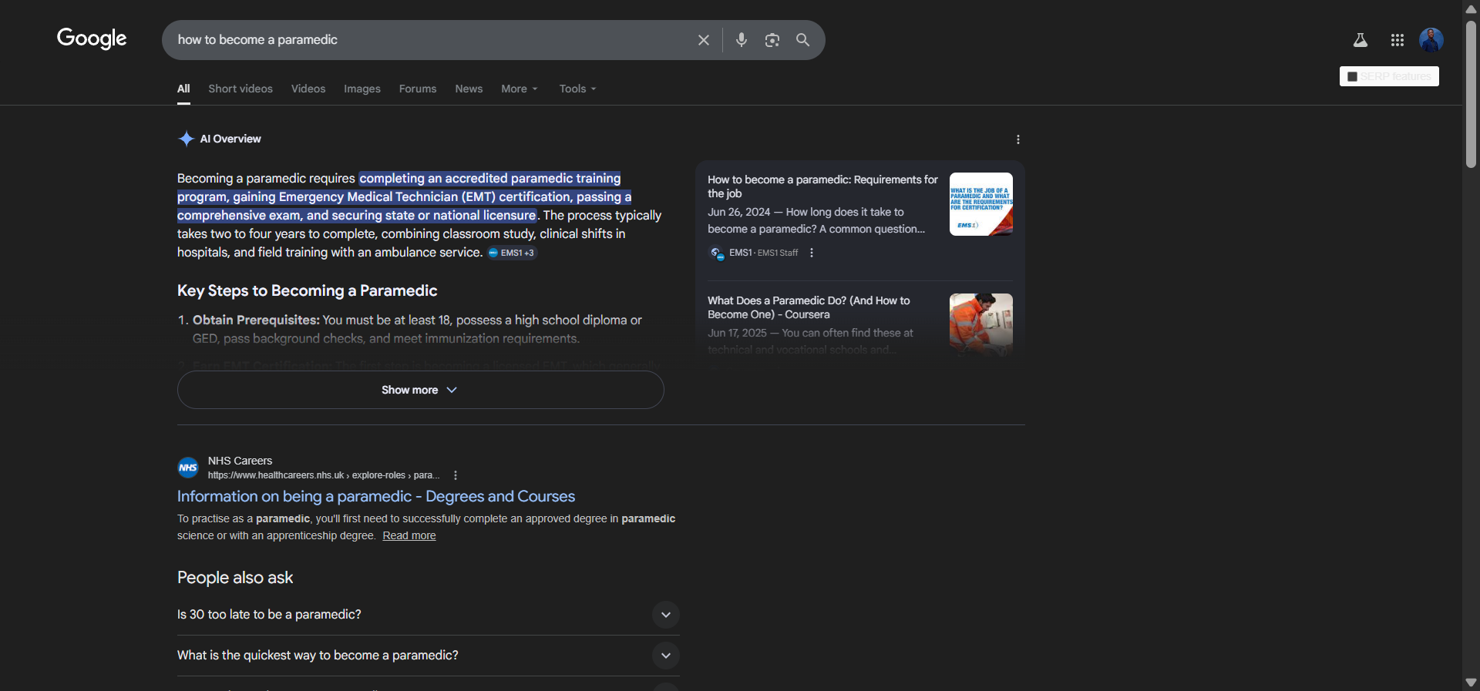Click the Coursera paramedic thumbnail image
Viewport: 1480px width, 691px height.
(981, 324)
